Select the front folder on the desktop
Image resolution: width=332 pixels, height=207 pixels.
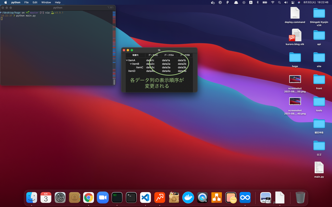(319, 82)
